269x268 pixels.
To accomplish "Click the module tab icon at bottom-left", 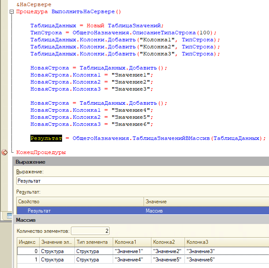I will [x=8, y=215].
